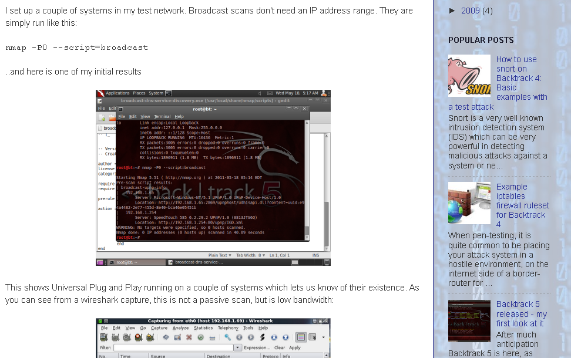Open 'Backtrack 5 released' post link
The height and width of the screenshot is (358, 571).
[522, 313]
